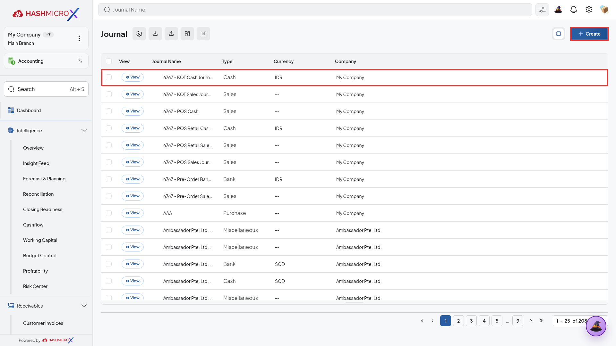This screenshot has height=346, width=616.
Task: View the 6767 - KOT Sales Journal row
Action: click(x=133, y=94)
